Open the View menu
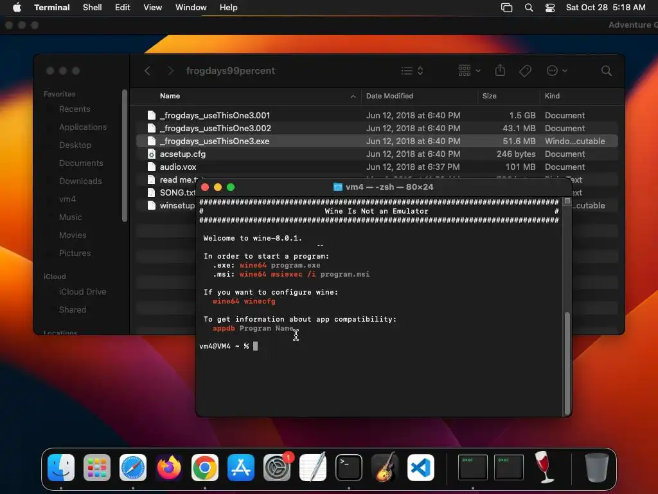The width and height of the screenshot is (658, 494). 153,8
